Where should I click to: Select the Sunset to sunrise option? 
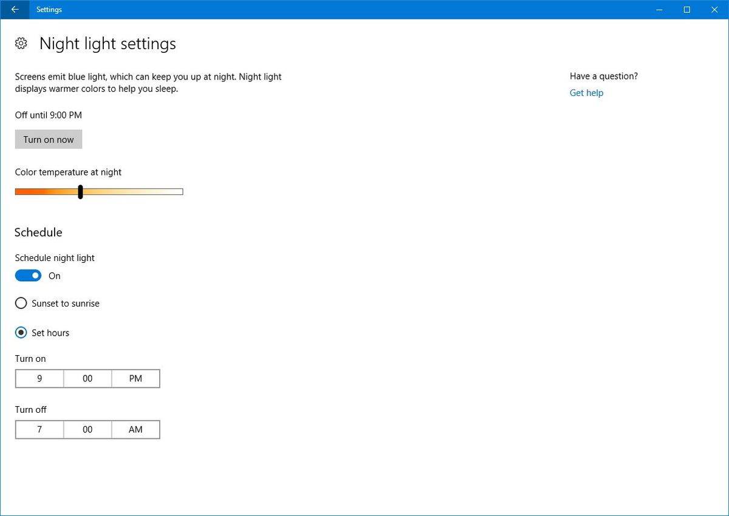(21, 303)
